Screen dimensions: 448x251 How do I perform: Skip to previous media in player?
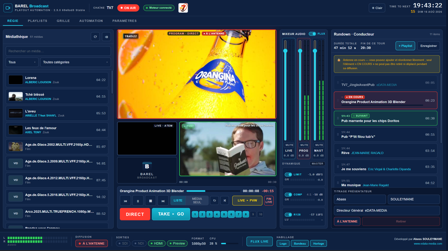click(x=125, y=201)
